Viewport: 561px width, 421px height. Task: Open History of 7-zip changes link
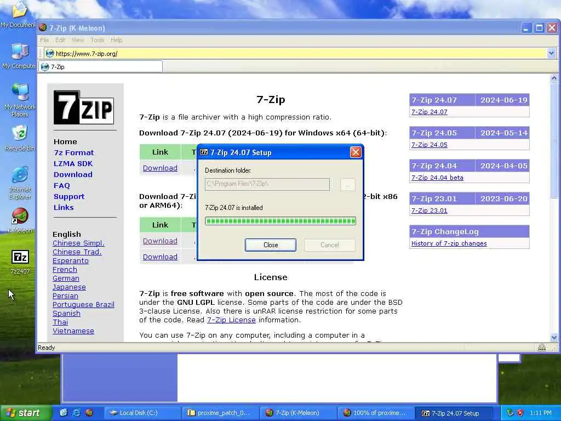tap(449, 243)
